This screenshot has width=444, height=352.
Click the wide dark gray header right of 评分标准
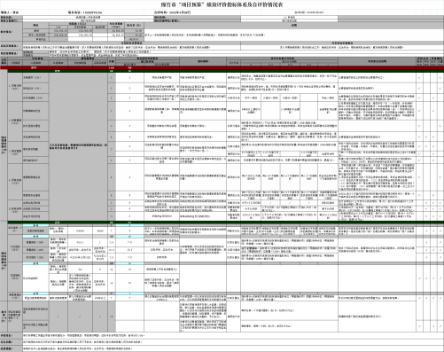[x=378, y=61]
